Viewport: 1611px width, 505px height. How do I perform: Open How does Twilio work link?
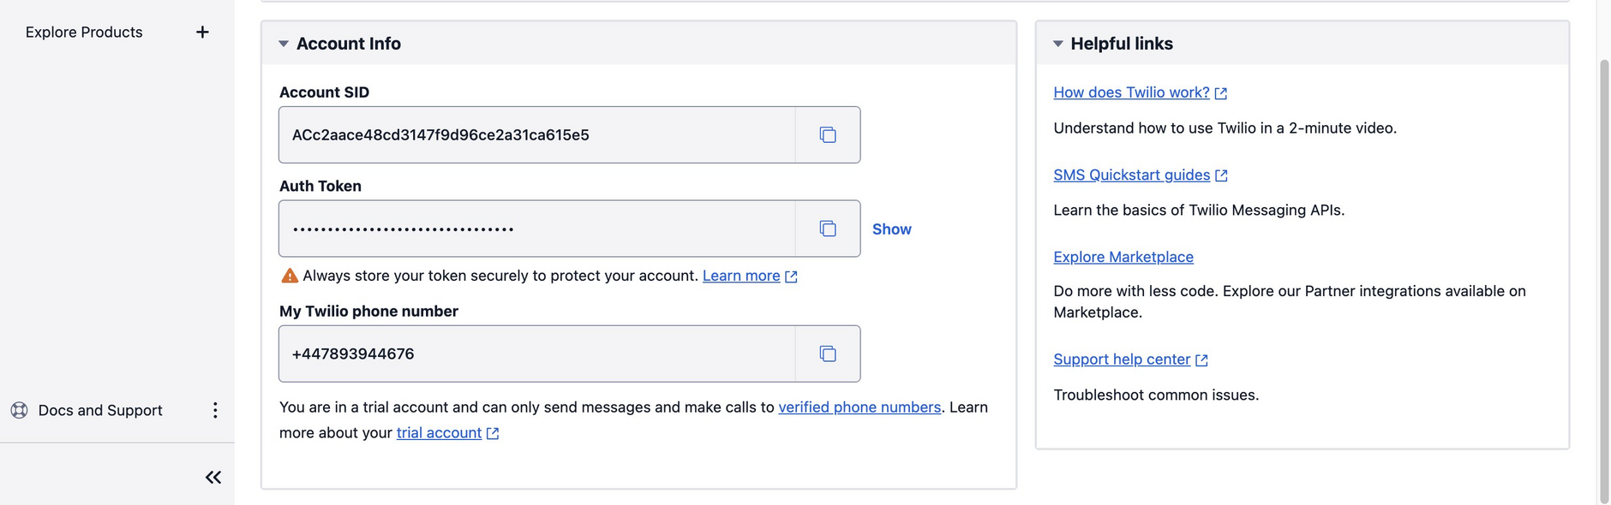tap(1131, 92)
